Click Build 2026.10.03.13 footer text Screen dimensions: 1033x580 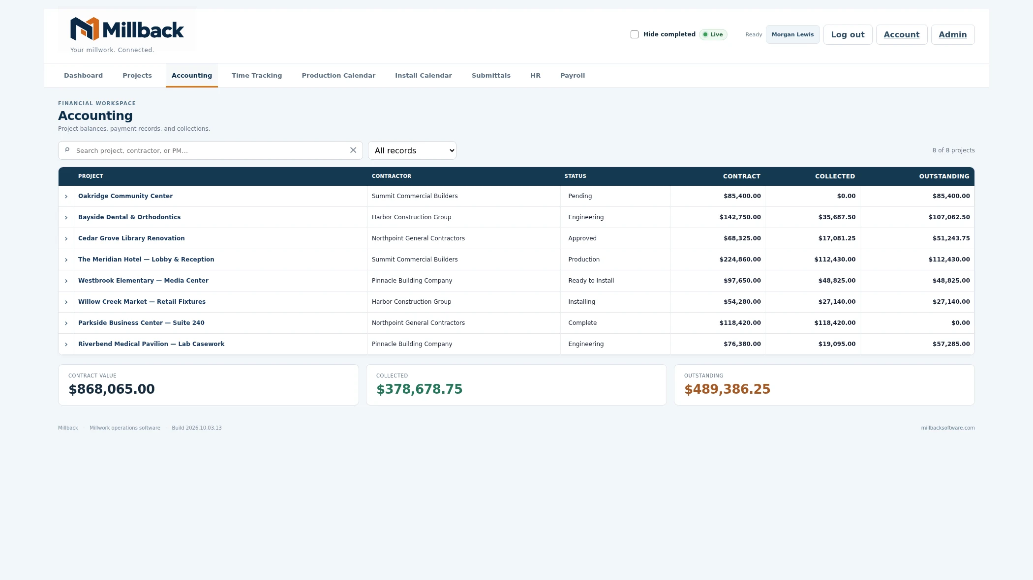tap(197, 428)
